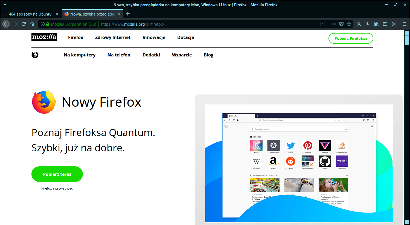
Task: Close the 404 sposoby na Ubuntu tab
Action: point(57,14)
